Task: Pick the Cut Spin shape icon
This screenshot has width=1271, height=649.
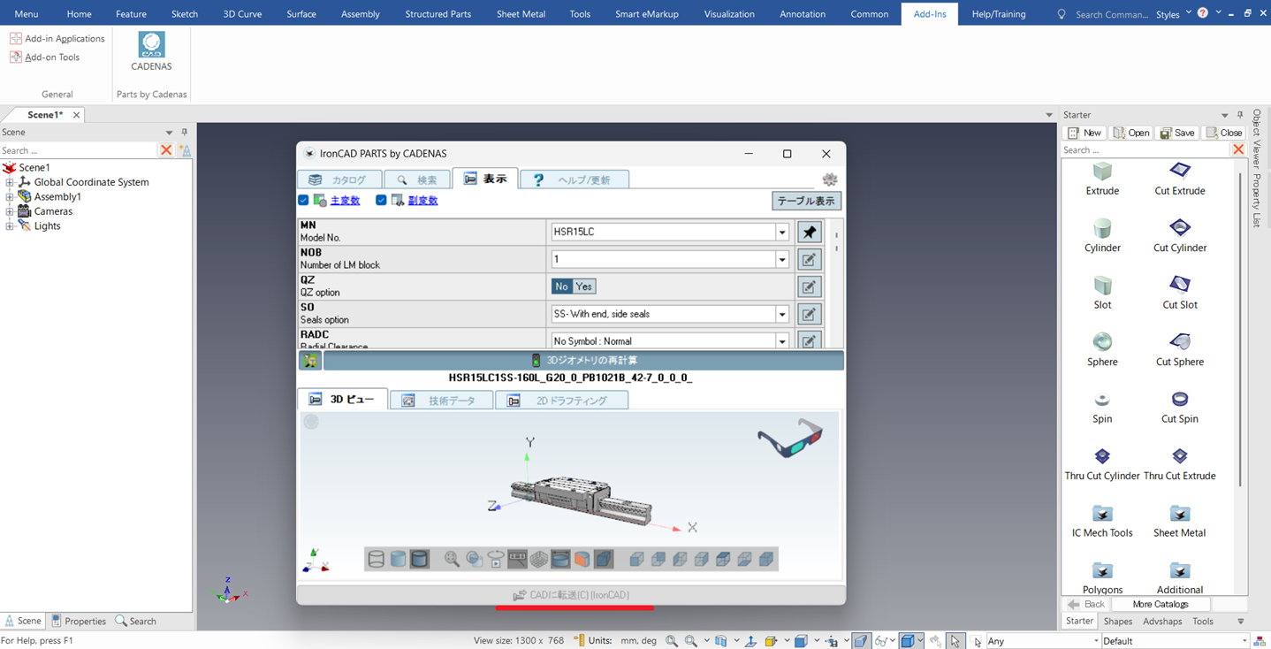Action: [x=1180, y=399]
